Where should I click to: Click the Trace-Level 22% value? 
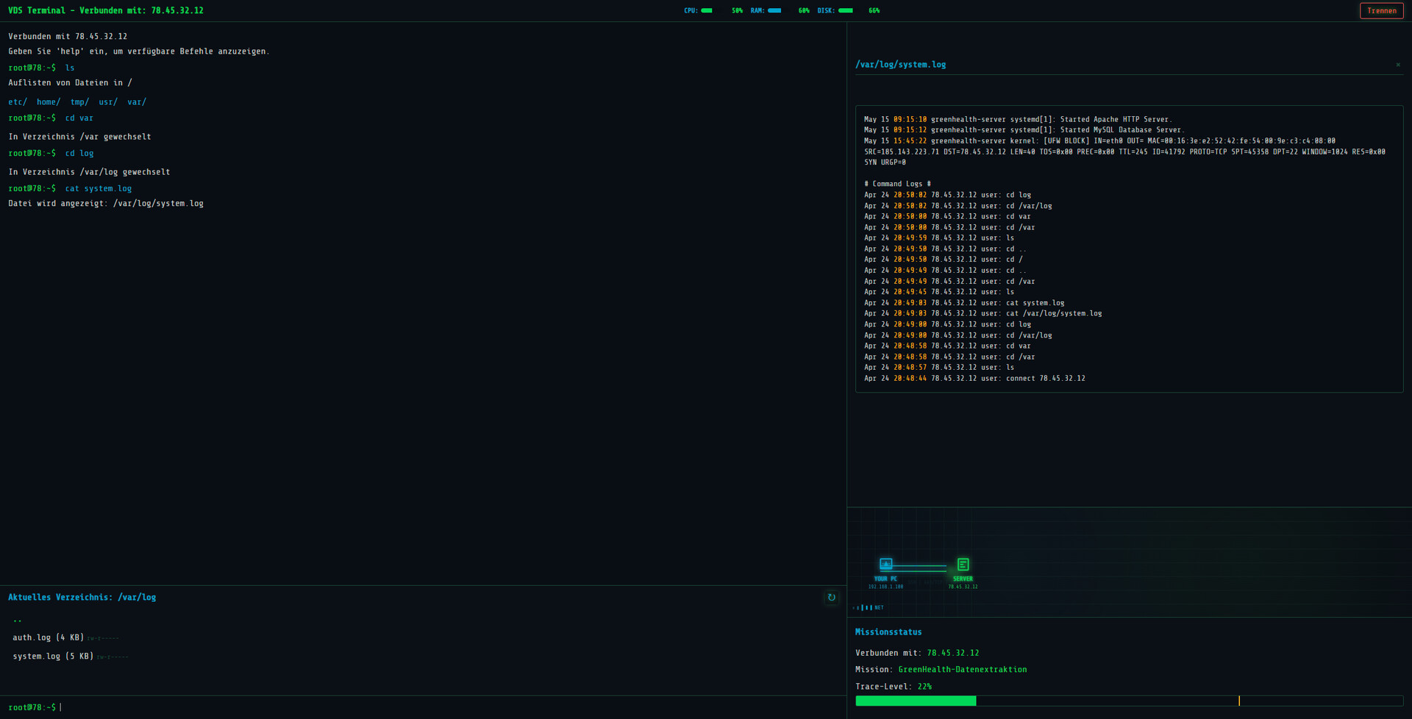click(x=924, y=687)
